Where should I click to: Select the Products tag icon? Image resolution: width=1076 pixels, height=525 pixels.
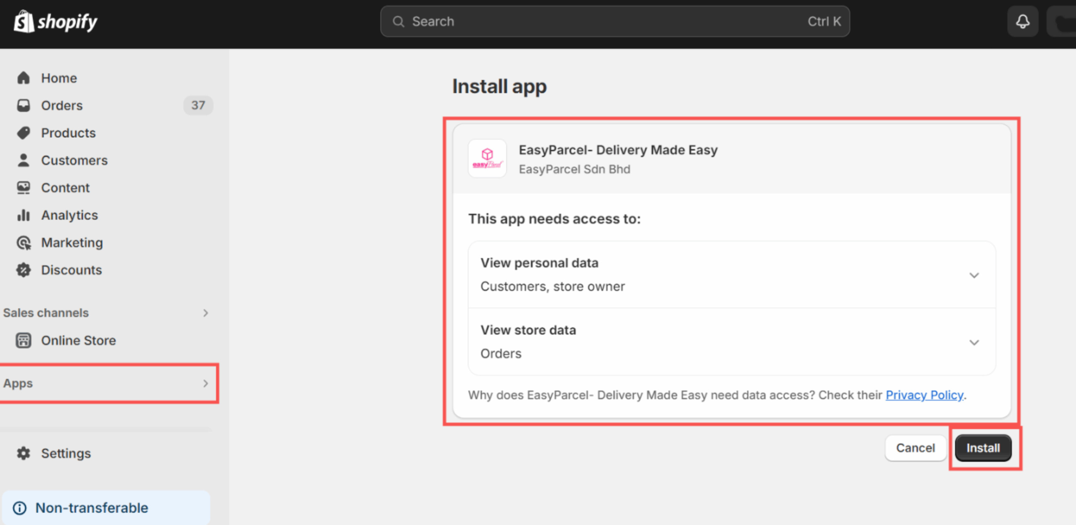coord(23,133)
